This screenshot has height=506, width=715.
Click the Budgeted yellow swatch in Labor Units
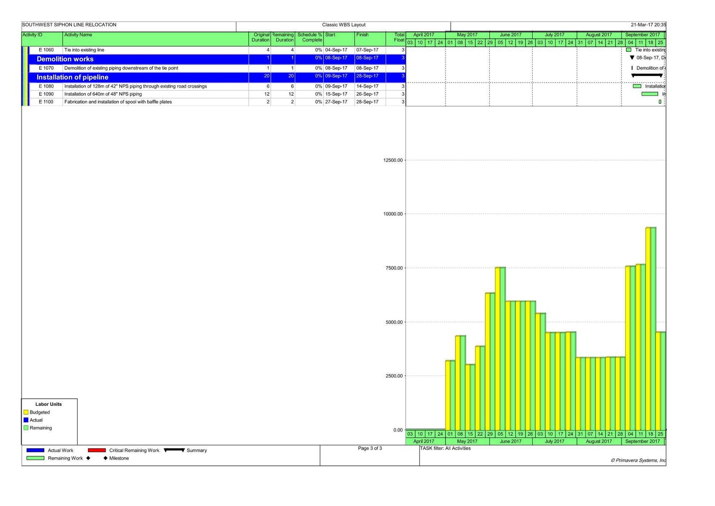[x=26, y=412]
